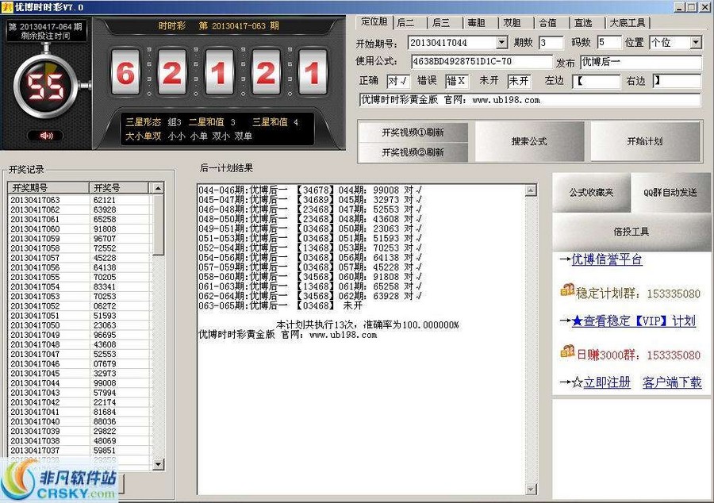
Task: Click the app icon in the title bar
Action: click(7, 7)
